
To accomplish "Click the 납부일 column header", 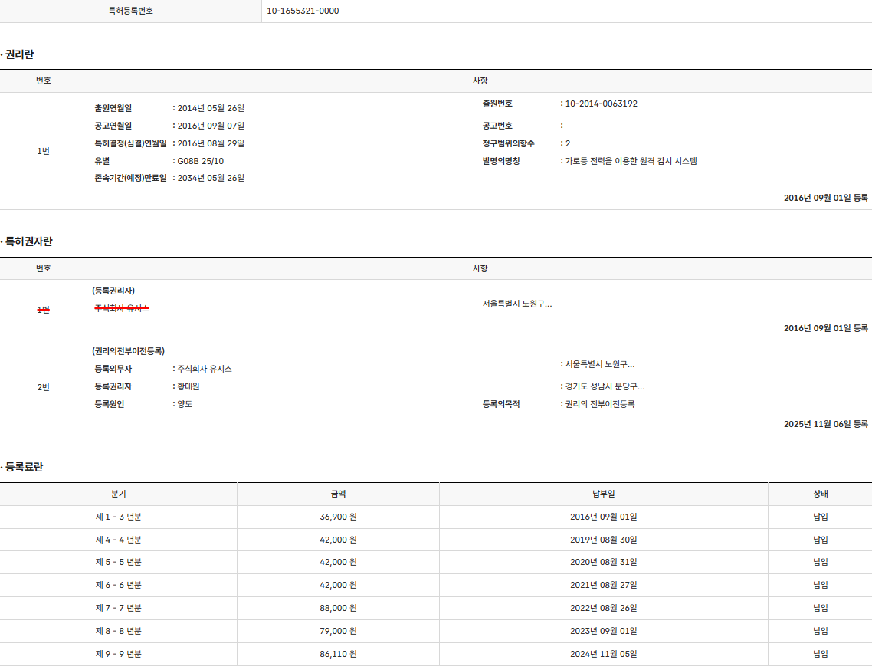I will click(603, 495).
